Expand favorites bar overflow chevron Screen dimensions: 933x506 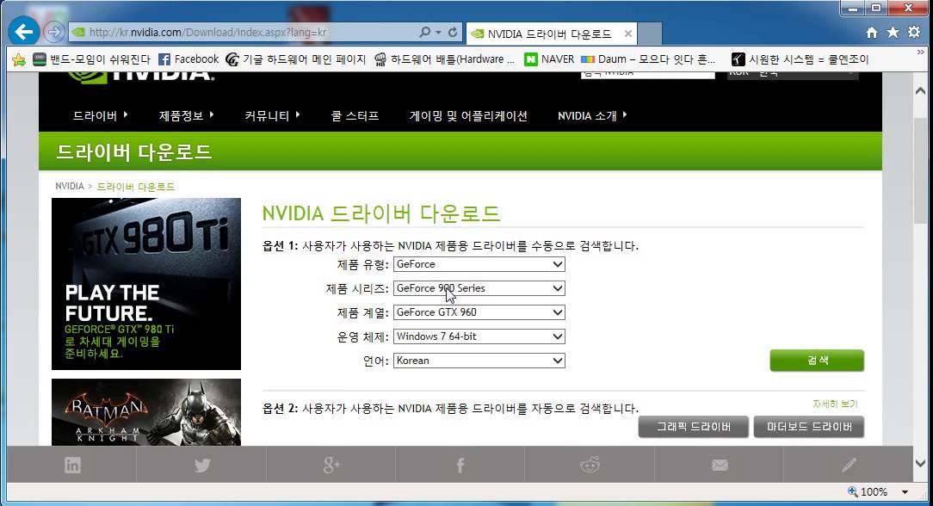click(x=920, y=52)
